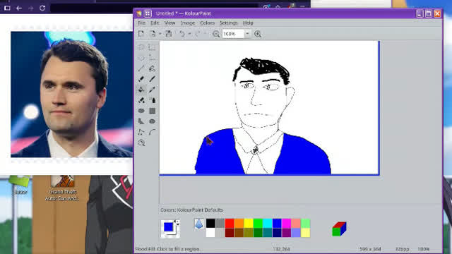The image size is (452, 254).
Task: Click the browser back arrow
Action: click(19, 8)
